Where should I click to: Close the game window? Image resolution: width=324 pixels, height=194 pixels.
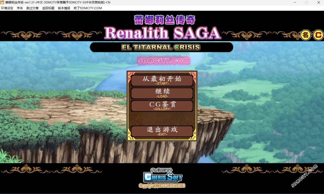point(319,2)
